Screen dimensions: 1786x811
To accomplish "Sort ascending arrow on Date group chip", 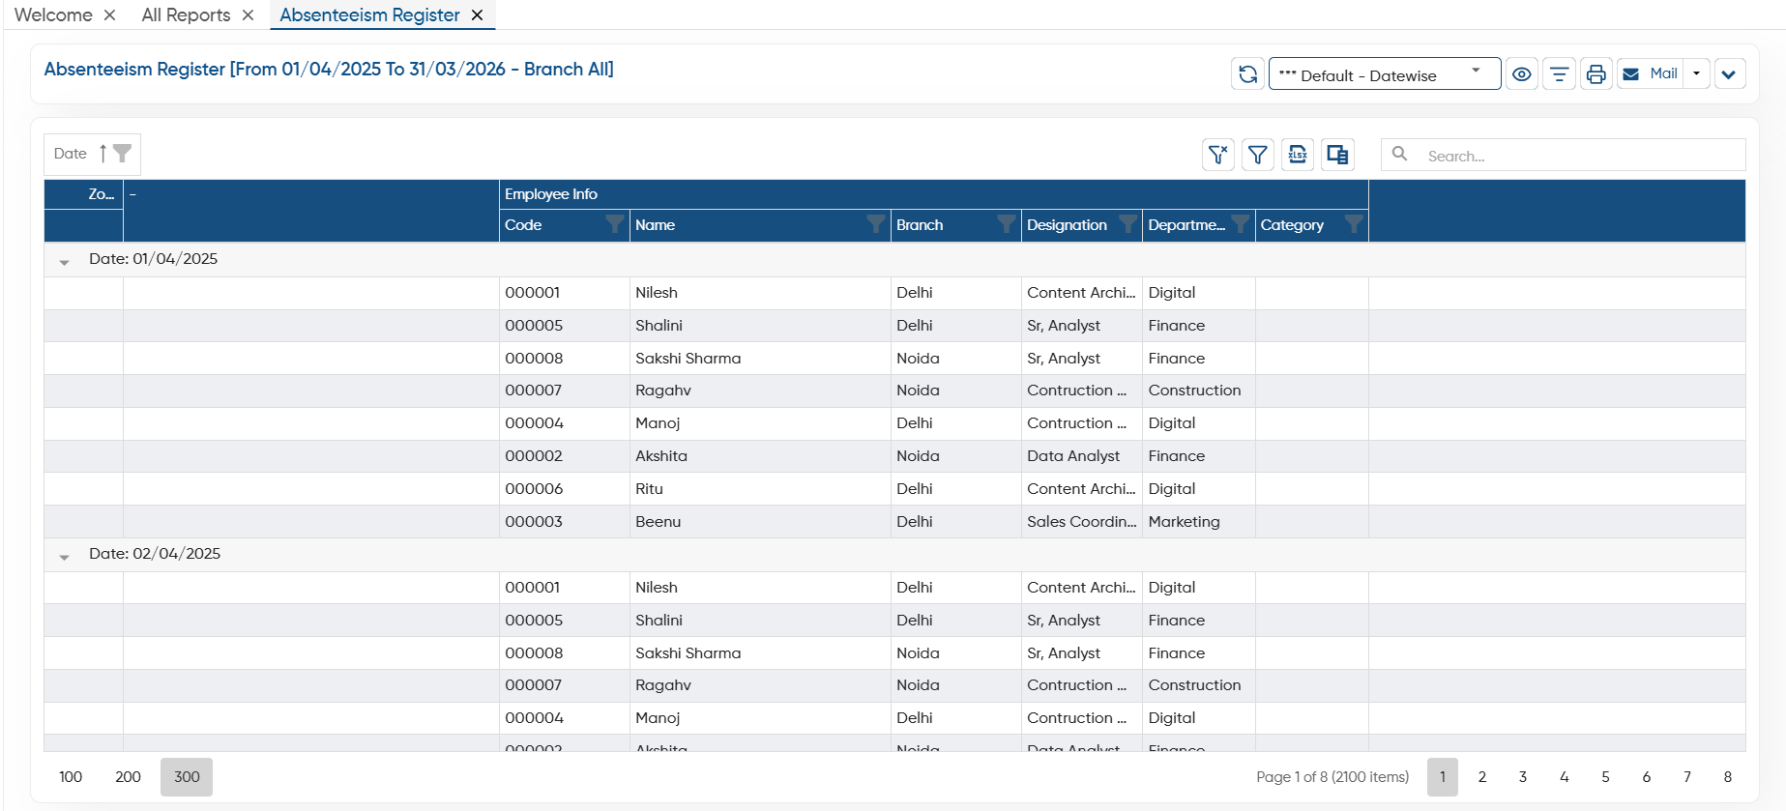I will pos(102,154).
